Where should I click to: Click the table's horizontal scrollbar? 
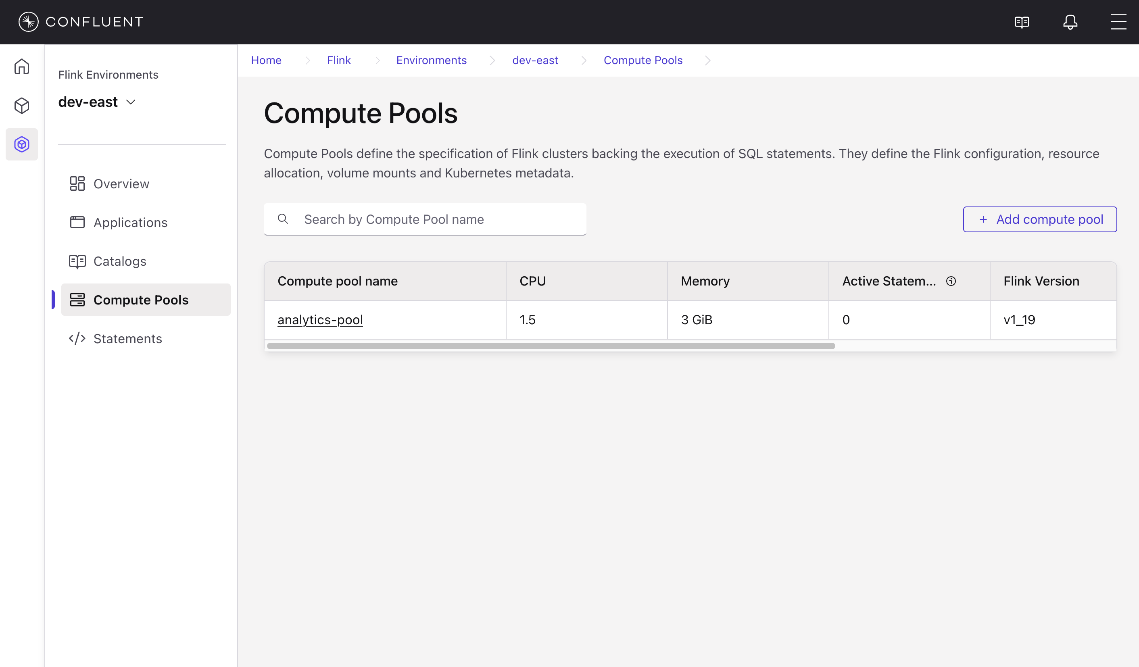point(551,346)
